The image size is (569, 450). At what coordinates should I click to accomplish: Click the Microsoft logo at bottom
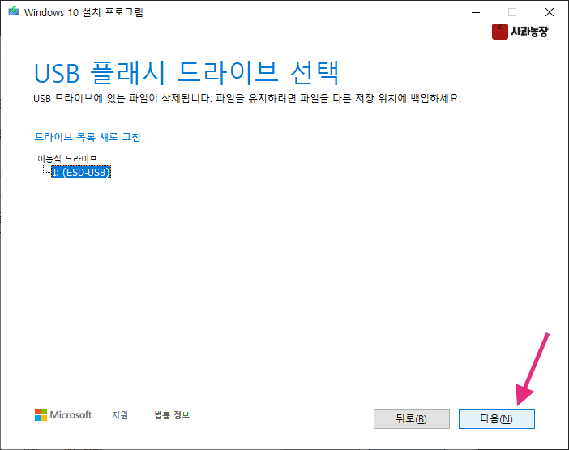[x=63, y=415]
